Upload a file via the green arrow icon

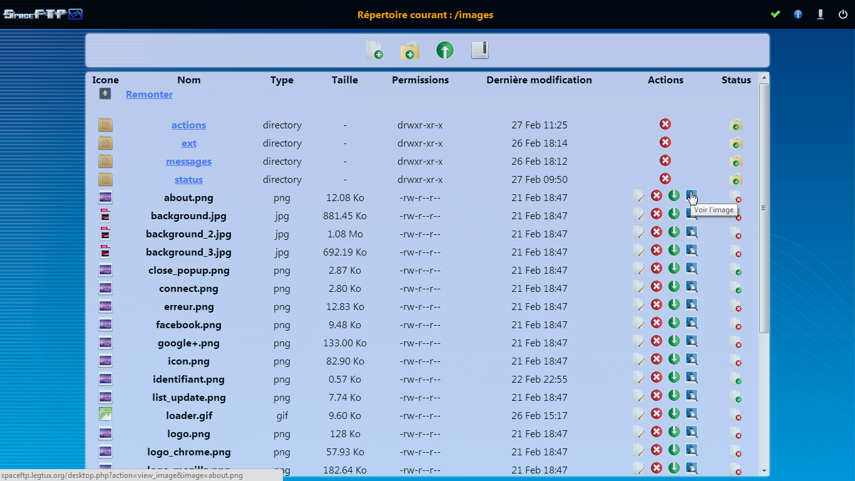pos(444,51)
